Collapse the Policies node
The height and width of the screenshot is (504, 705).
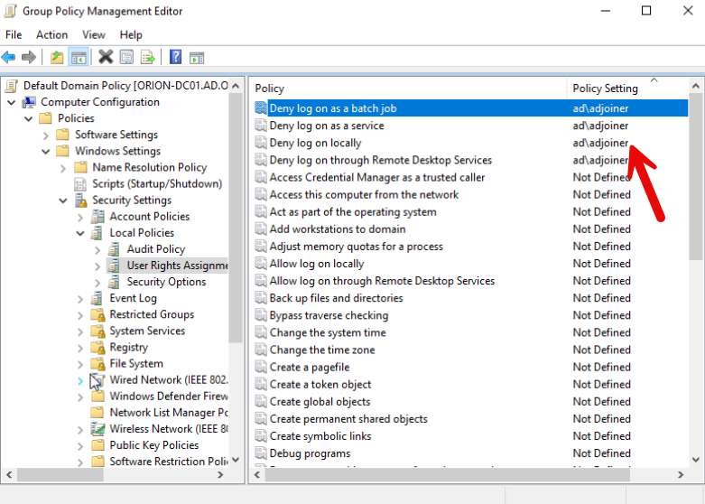28,118
